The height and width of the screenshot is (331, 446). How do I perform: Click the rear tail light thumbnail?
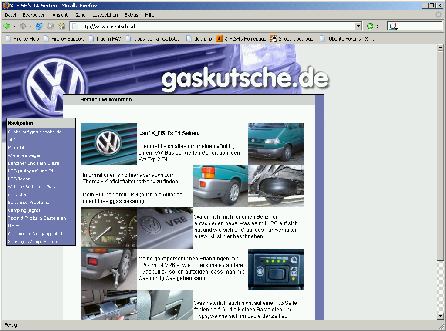tap(220, 186)
